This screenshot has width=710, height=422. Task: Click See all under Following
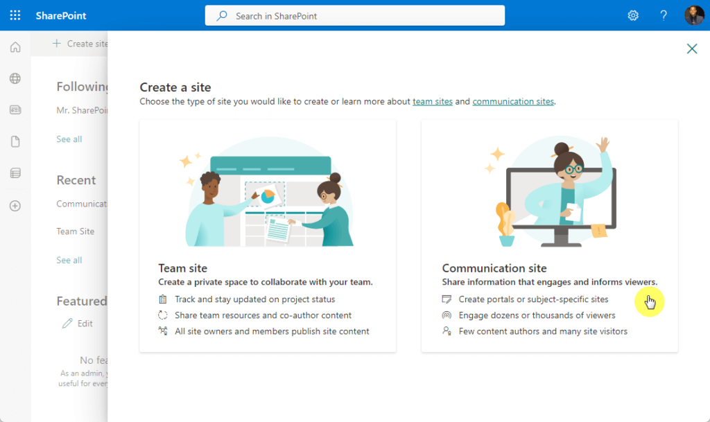[69, 139]
